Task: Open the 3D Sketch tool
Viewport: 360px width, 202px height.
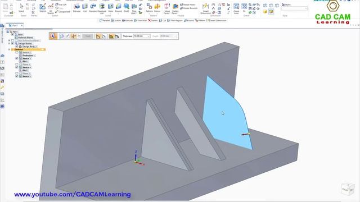Action: pos(51,8)
